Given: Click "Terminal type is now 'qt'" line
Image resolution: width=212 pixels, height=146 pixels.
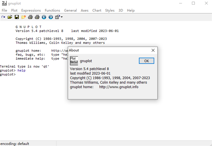Looking at the screenshot, I should (x=24, y=66).
